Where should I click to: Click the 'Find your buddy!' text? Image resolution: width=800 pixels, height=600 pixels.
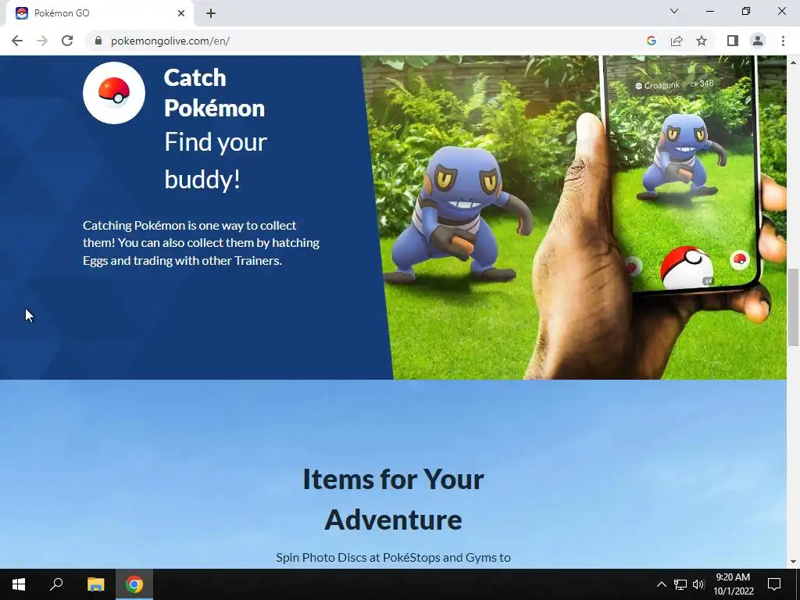tap(216, 160)
